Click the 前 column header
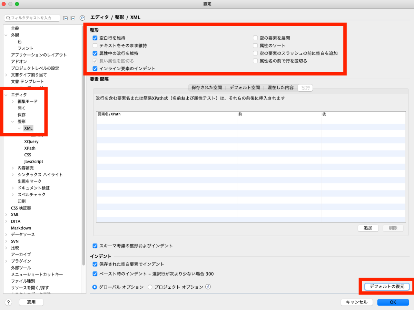 click(279, 114)
